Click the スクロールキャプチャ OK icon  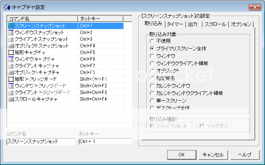click(x=11, y=99)
